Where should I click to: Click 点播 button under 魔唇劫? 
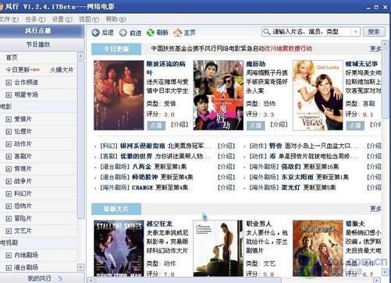pyautogui.click(x=256, y=126)
